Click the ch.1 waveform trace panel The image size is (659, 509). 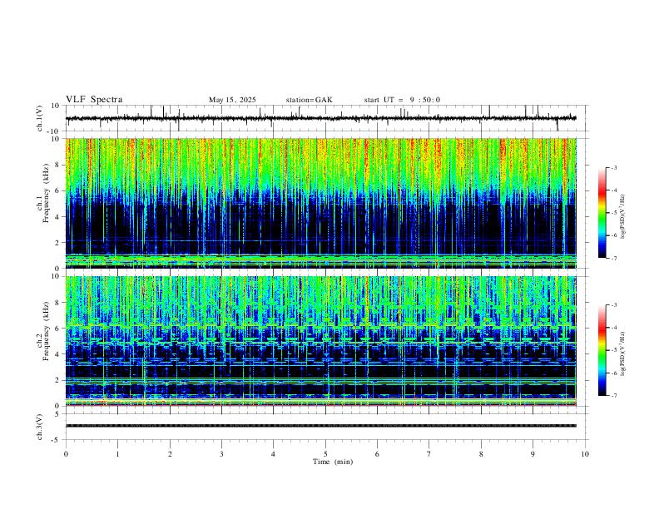pos(326,118)
